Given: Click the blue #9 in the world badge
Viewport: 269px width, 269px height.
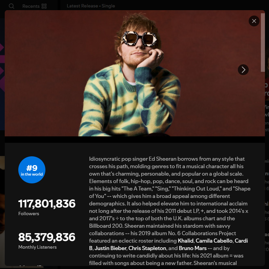Looking at the screenshot, I should click(x=32, y=170).
